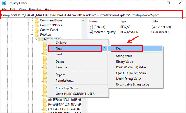
Task: Expand the CommandStore key
Action: (32, 21)
